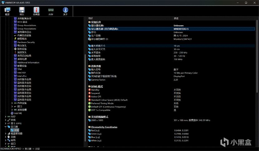Select the 便携电池 lightning bolt icon
This screenshot has width=259, height=151.
(x=15, y=39)
